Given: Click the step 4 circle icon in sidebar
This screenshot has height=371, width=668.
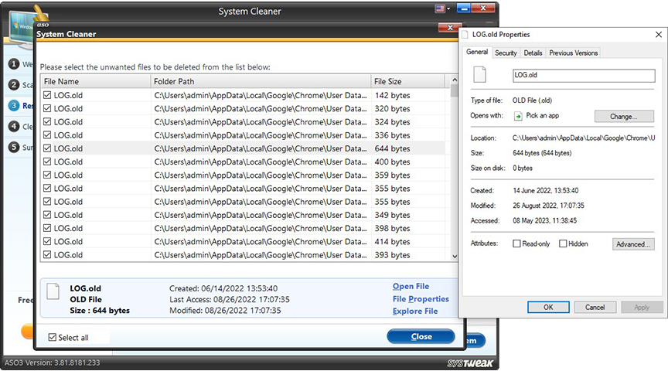Looking at the screenshot, I should (14, 126).
